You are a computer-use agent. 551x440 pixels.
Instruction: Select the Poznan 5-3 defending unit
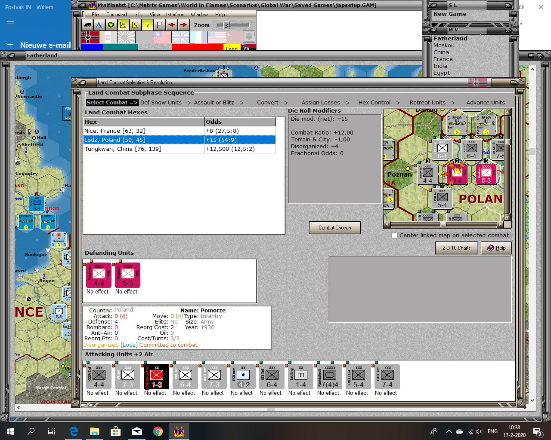point(128,275)
